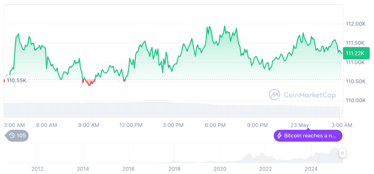Select the 2024 mark on overview timeline
374x174 pixels.
311,168
